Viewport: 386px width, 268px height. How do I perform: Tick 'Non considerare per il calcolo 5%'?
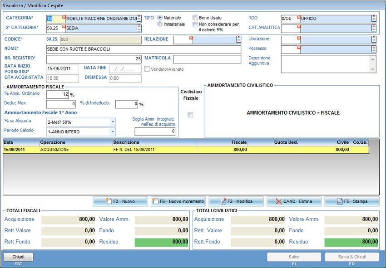[195, 24]
